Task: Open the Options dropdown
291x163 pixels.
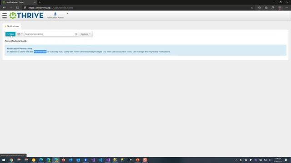Action: pyautogui.click(x=85, y=34)
